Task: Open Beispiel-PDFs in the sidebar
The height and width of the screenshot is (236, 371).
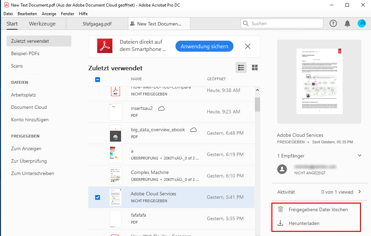Action: [25, 53]
